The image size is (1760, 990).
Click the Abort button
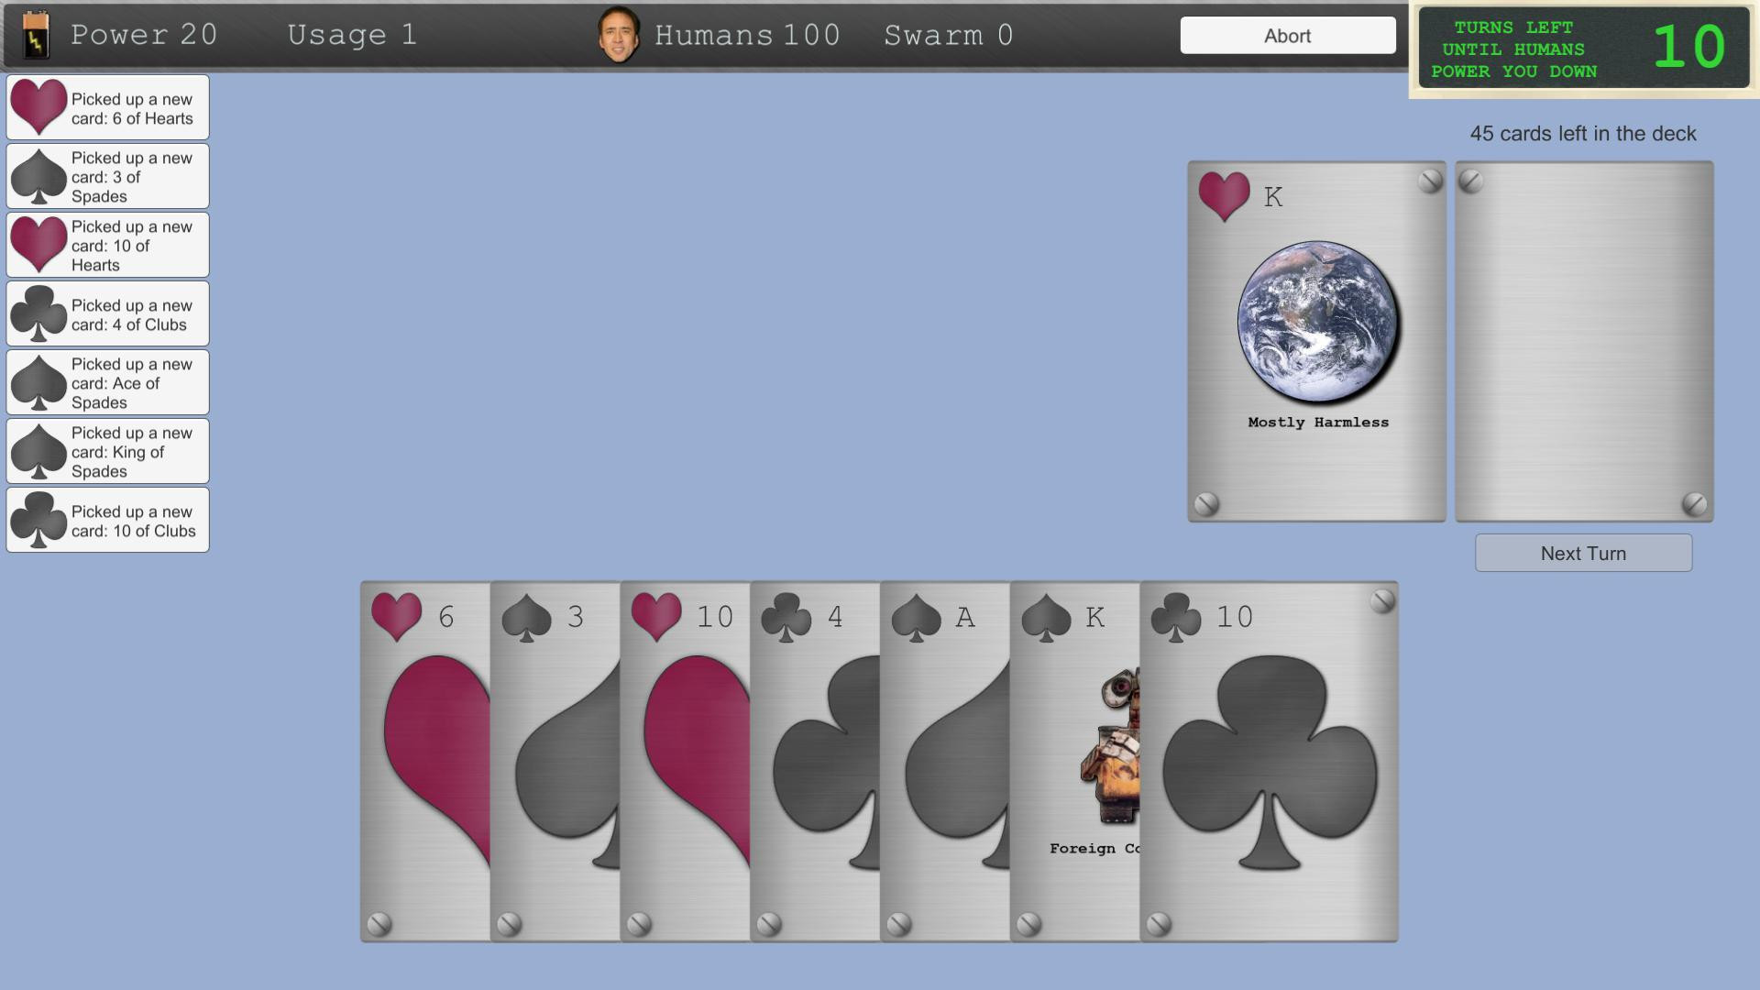pos(1288,36)
